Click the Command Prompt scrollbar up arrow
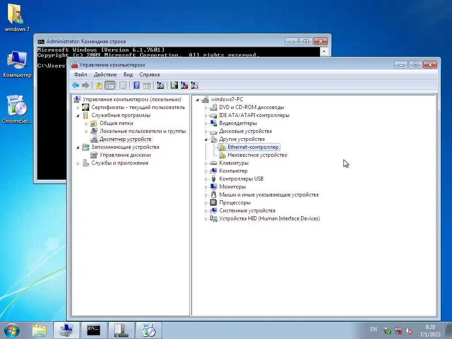This screenshot has width=452, height=339. click(324, 51)
